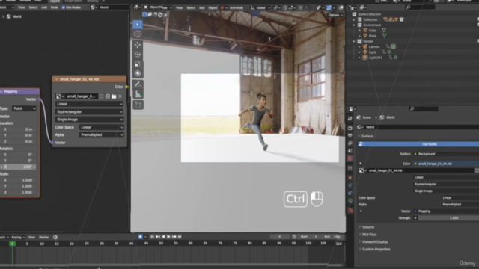Viewport: 479px width, 269px height.
Task: Open the Physics properties tab
Action: click(350, 185)
